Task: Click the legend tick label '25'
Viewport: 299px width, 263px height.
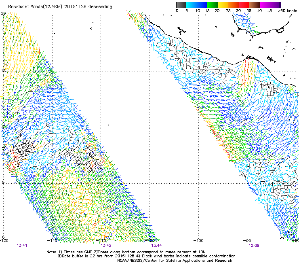Action: coord(228,11)
